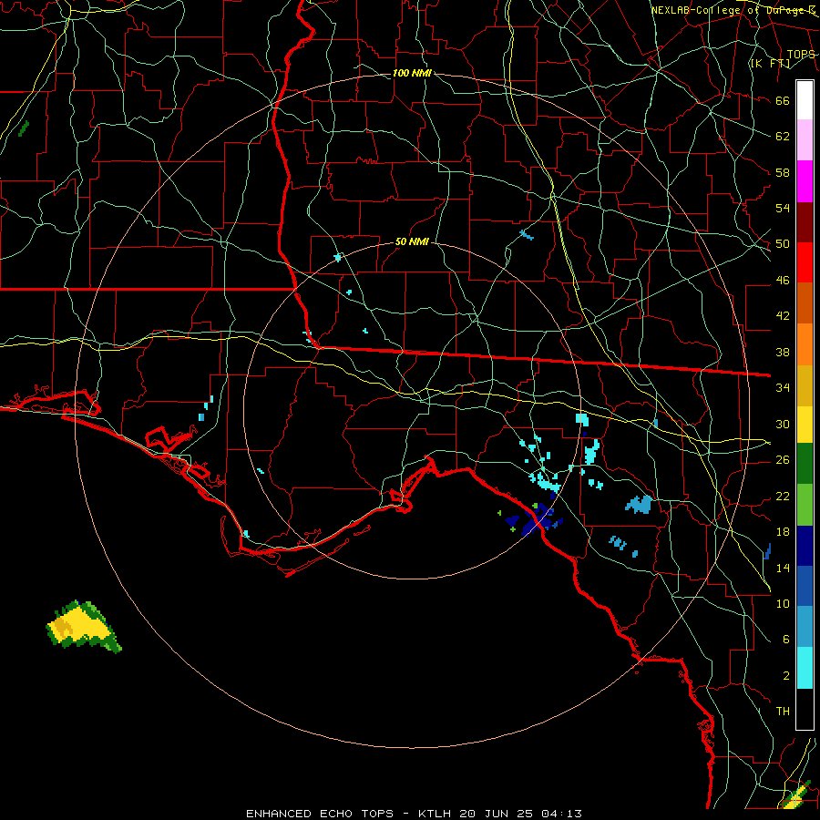Click legend value "62"
The width and height of the screenshot is (820, 820).
pos(783,137)
